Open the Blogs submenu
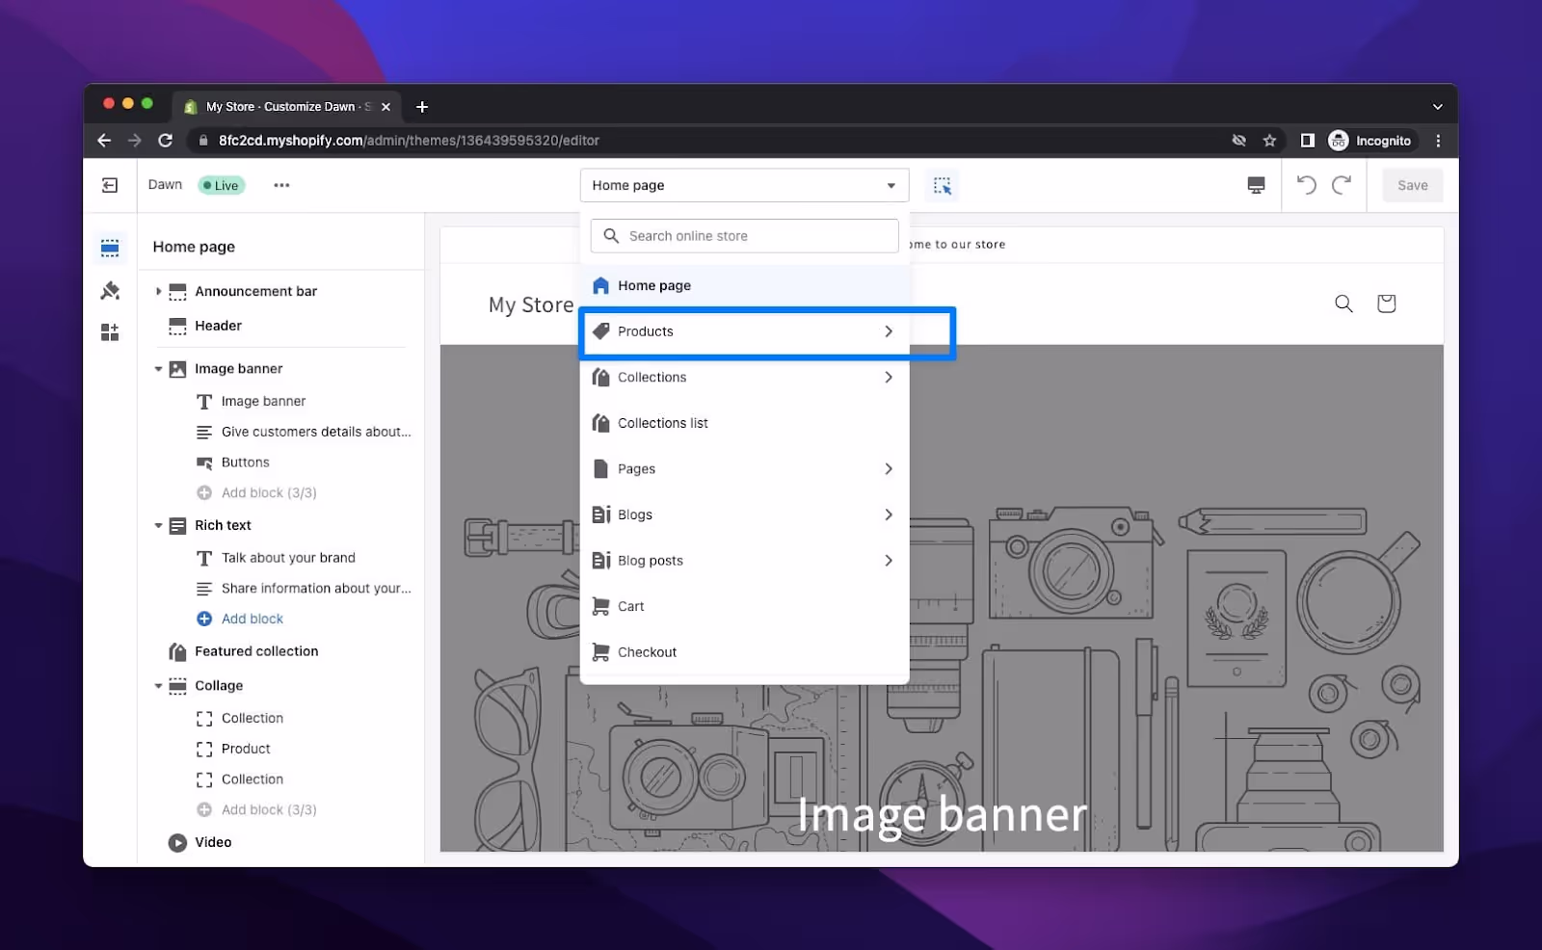1542x950 pixels. [x=744, y=515]
